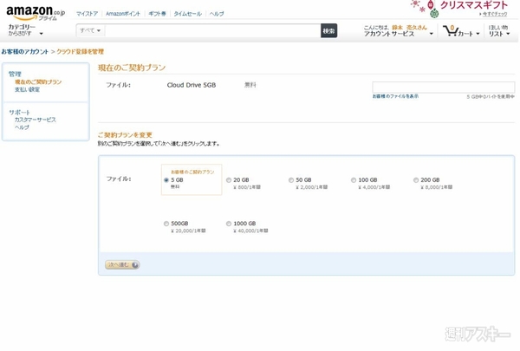The height and width of the screenshot is (351, 520).
Task: Expand the カテゴリーからさがす menu
Action: (25, 30)
